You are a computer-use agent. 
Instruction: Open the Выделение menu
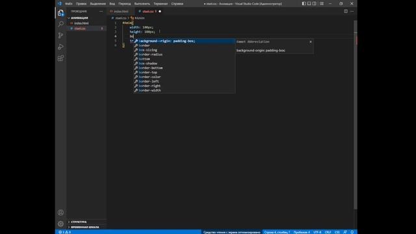pyautogui.click(x=98, y=4)
